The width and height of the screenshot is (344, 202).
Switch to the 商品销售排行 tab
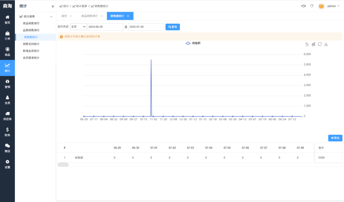click(x=89, y=16)
